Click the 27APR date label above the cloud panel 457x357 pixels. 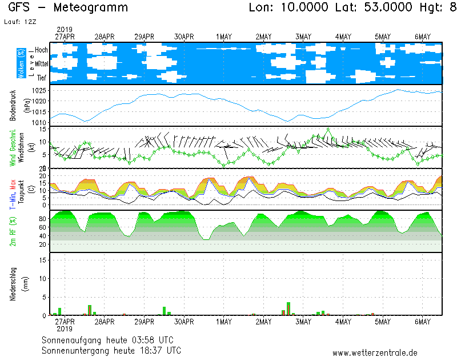click(65, 37)
